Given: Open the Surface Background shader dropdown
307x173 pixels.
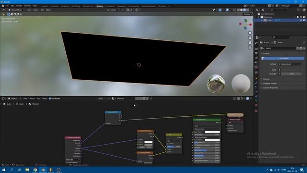Looking at the screenshot, I should pos(290,64).
